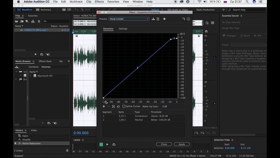Image resolution: width=280 pixels, height=158 pixels.
Task: Toggle spectral frequency display in top toolbar
Action: point(64,10)
